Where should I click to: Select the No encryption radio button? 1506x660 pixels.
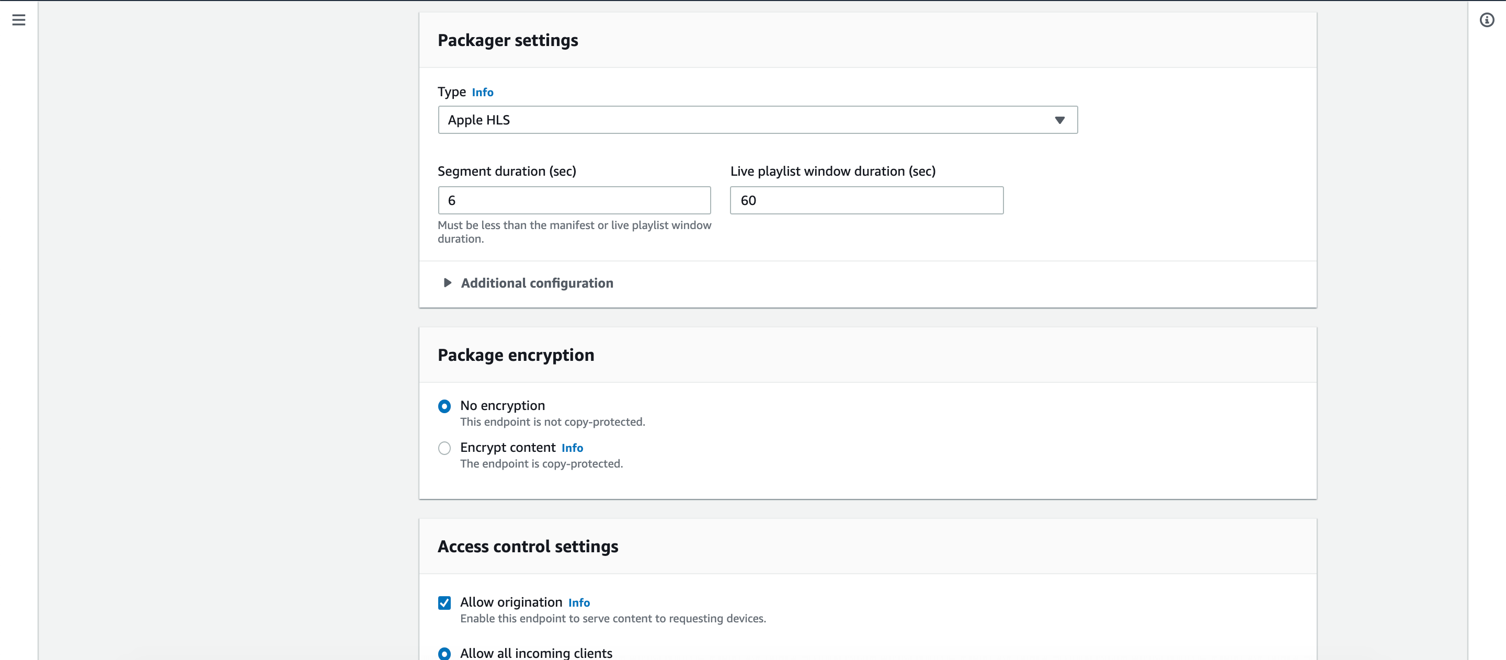point(444,406)
